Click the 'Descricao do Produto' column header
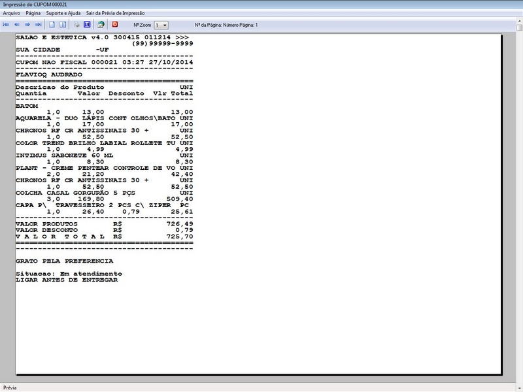The image size is (523, 392). tap(60, 88)
